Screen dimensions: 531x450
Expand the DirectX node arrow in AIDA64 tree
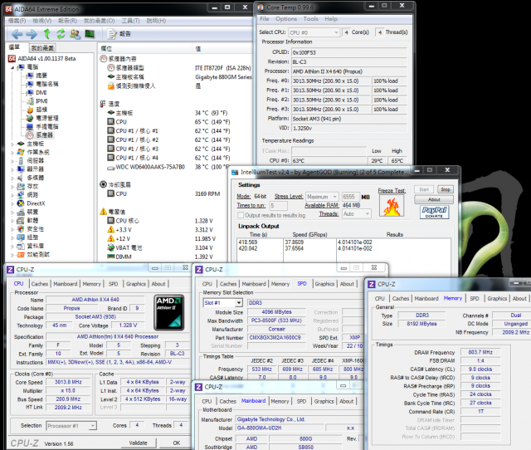(x=12, y=203)
